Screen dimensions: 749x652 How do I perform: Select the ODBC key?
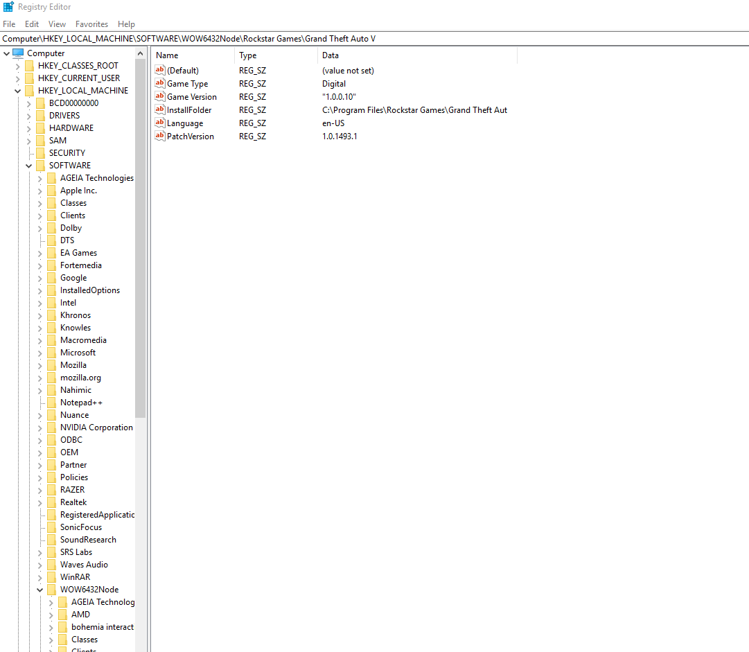coord(71,440)
